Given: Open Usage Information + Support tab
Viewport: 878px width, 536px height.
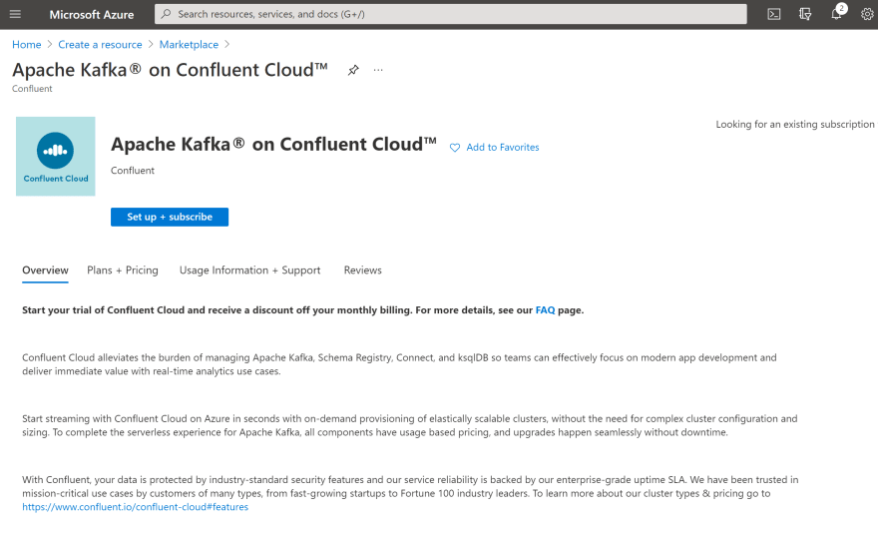Looking at the screenshot, I should 249,269.
